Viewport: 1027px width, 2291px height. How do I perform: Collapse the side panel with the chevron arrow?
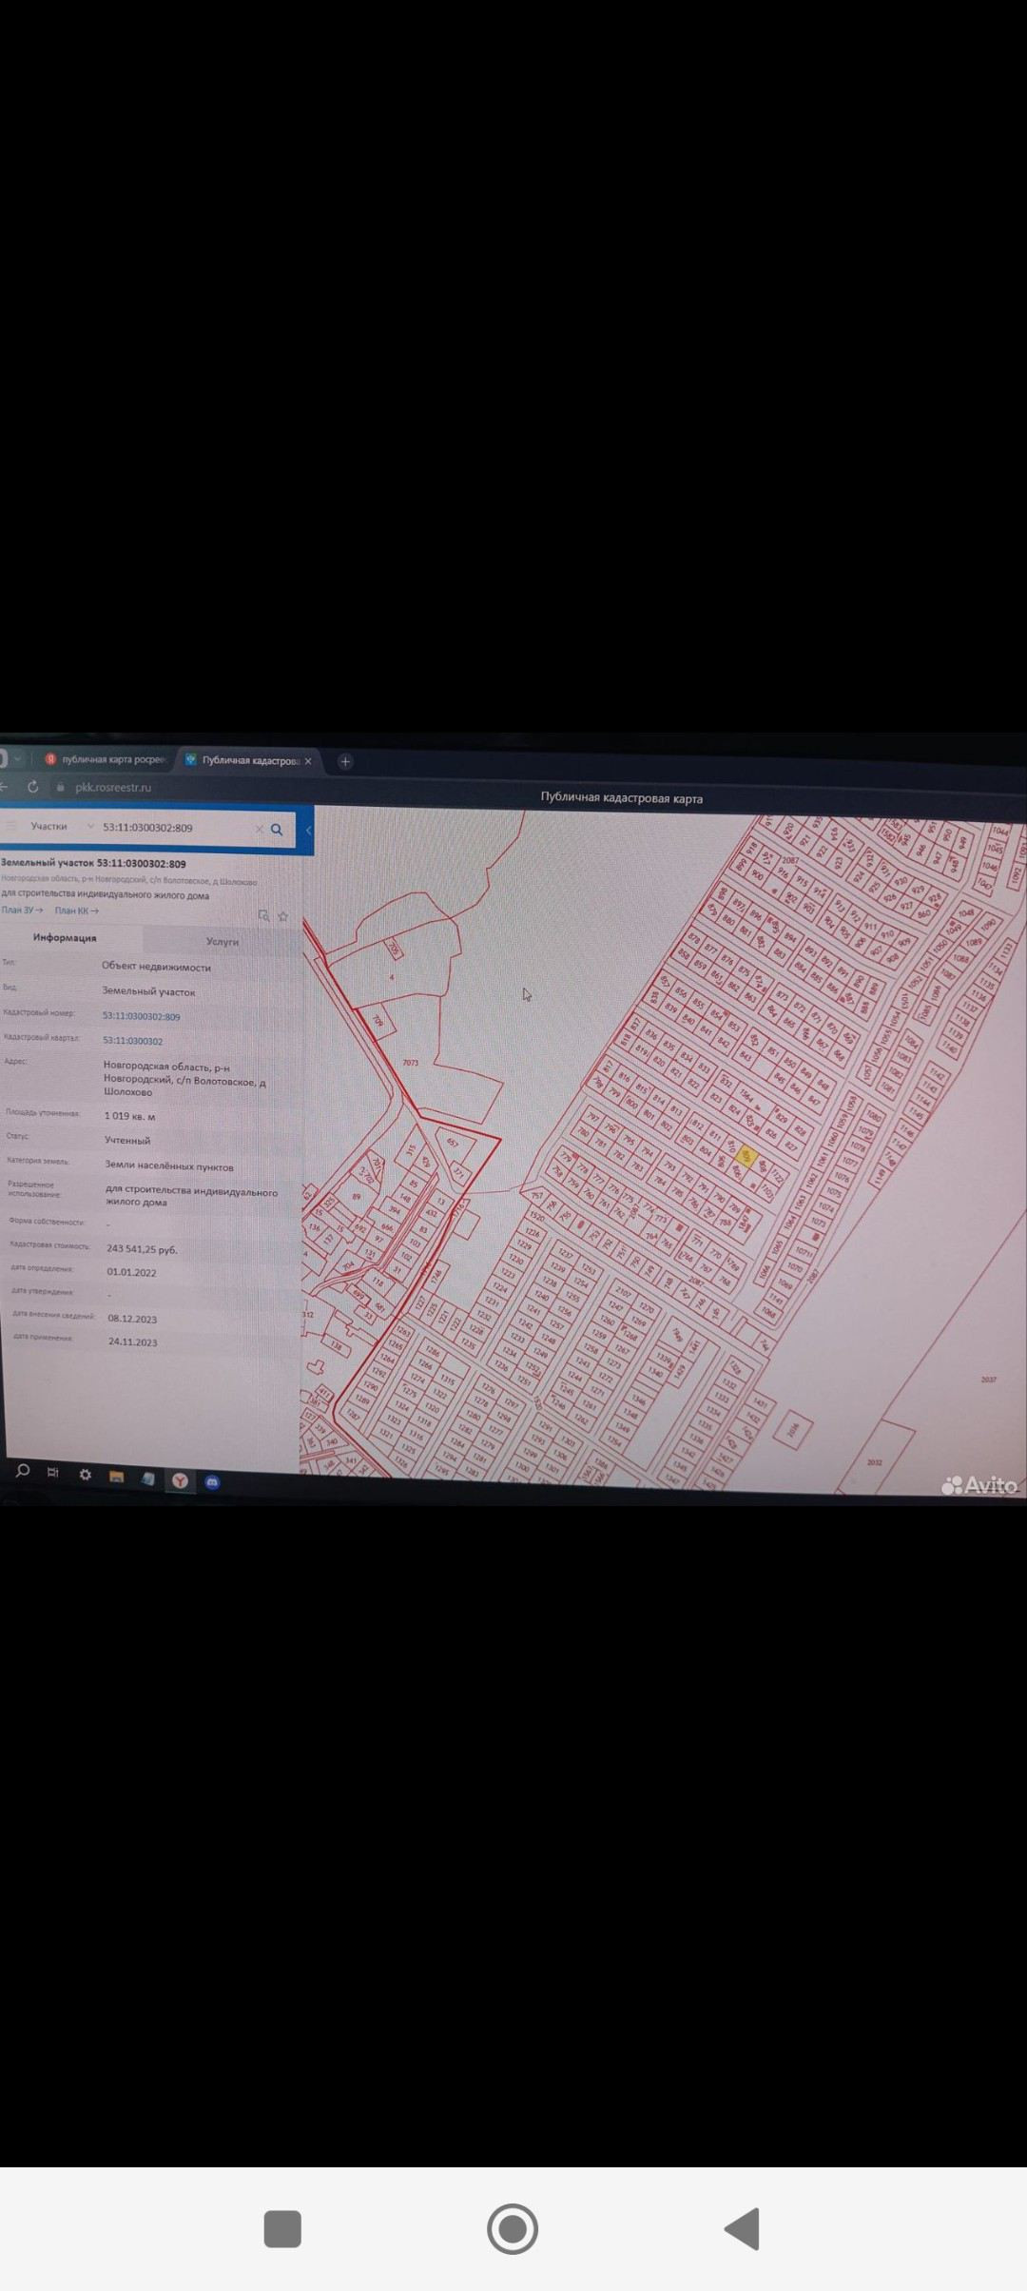(308, 831)
